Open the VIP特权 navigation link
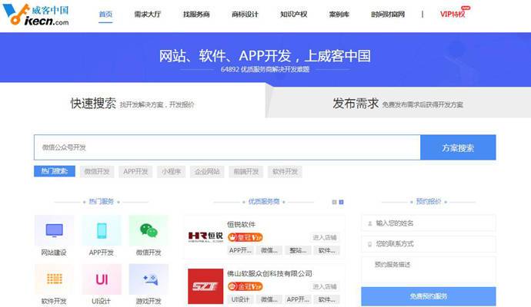This screenshot has width=531, height=307. tap(453, 14)
